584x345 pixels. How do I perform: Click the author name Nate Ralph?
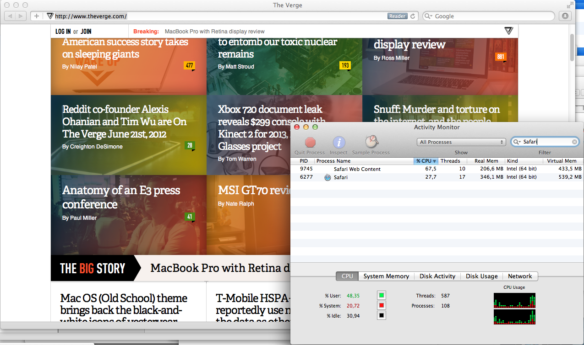240,204
